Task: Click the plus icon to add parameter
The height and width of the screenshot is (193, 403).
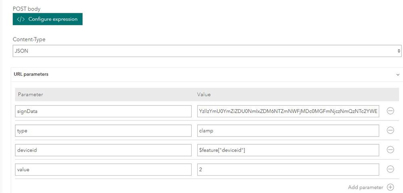Action: [x=390, y=187]
